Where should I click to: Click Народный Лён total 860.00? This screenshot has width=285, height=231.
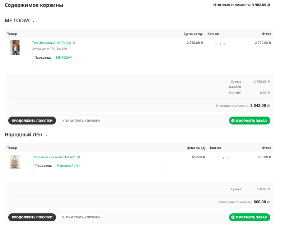click(x=262, y=202)
